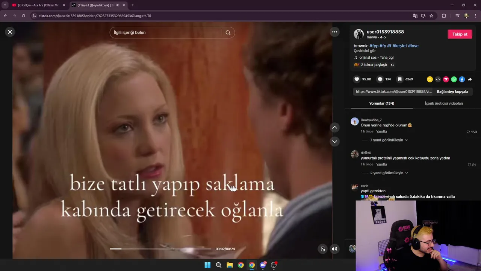The width and height of the screenshot is (481, 271).
Task: Open the Chrome three-dot menu
Action: (x=476, y=16)
